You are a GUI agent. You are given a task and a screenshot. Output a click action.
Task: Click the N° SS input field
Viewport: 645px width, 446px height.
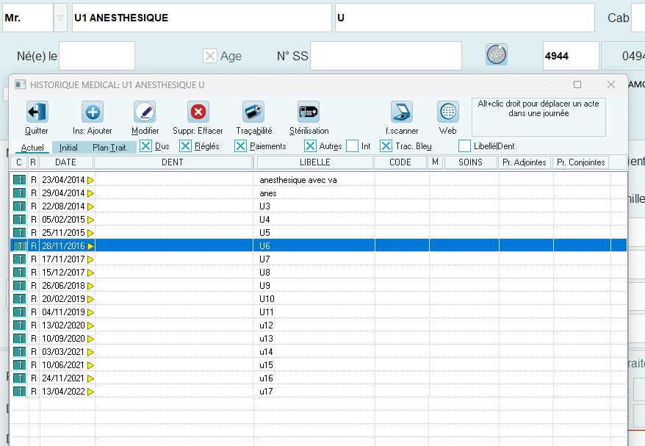tap(386, 56)
